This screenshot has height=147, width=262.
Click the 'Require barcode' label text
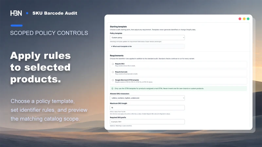coord(121,72)
